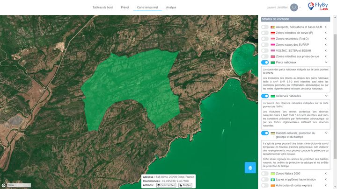Select the Carte temps réel tab
The height and width of the screenshot is (189, 337).
[147, 7]
